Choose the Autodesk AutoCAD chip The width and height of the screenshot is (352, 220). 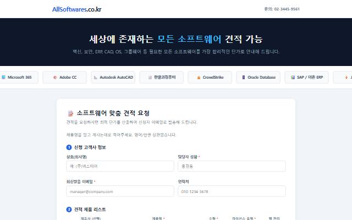[x=113, y=77]
